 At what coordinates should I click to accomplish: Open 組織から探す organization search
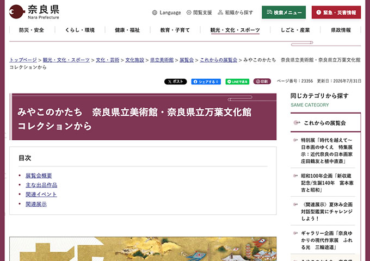point(236,13)
